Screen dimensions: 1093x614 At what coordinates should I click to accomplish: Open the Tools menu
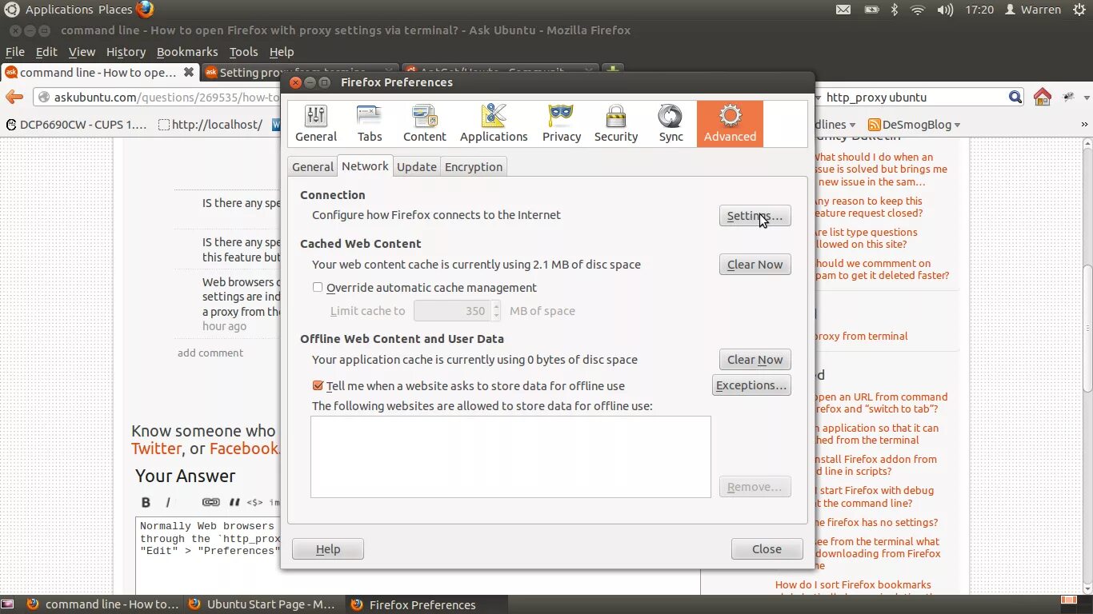(243, 52)
